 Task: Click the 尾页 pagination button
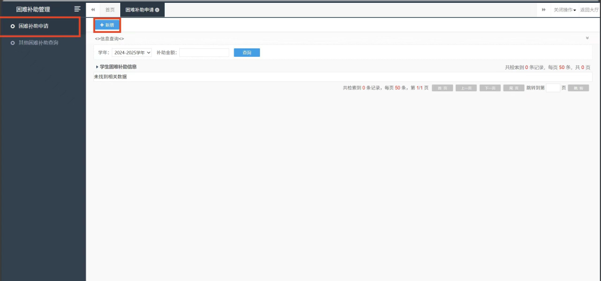[514, 88]
